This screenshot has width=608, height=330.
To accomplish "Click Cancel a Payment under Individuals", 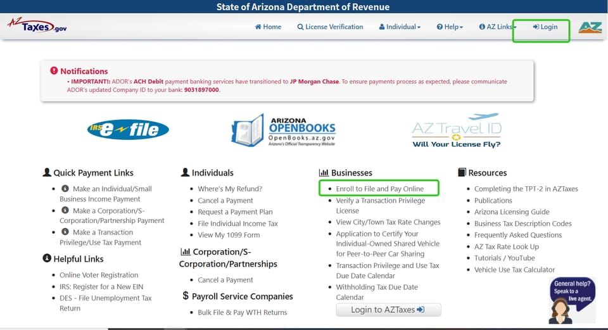I will [x=225, y=201].
